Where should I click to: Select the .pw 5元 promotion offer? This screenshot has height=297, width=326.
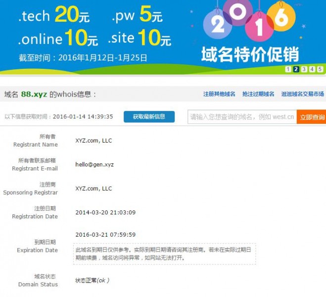point(137,16)
